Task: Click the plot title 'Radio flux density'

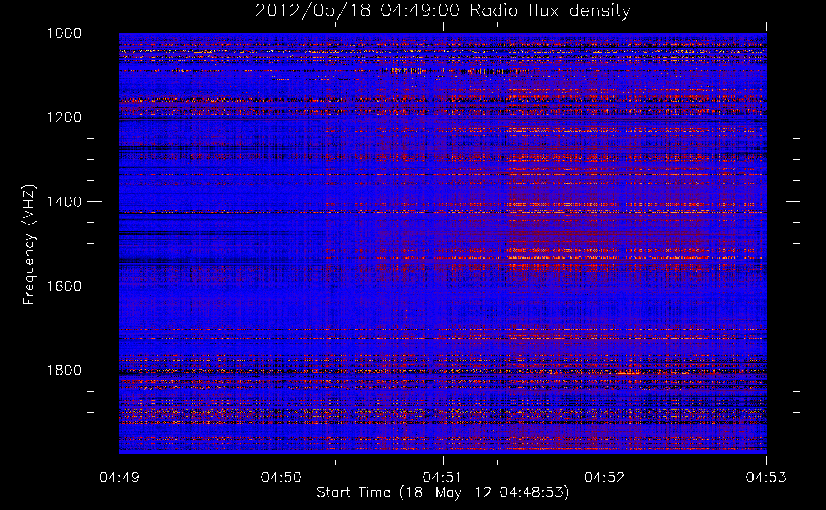Action: point(550,11)
